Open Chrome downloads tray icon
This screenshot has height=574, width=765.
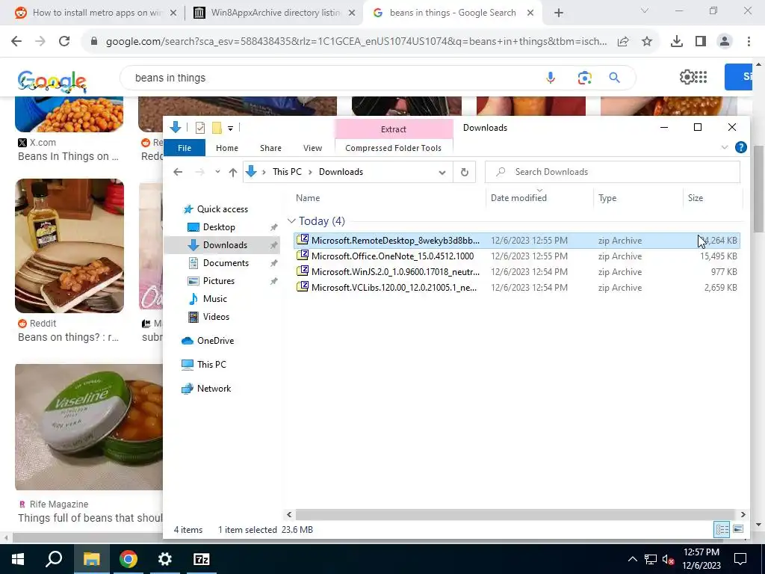point(677,42)
